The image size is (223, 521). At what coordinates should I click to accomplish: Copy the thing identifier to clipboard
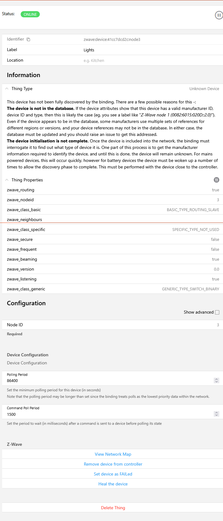coord(28,39)
